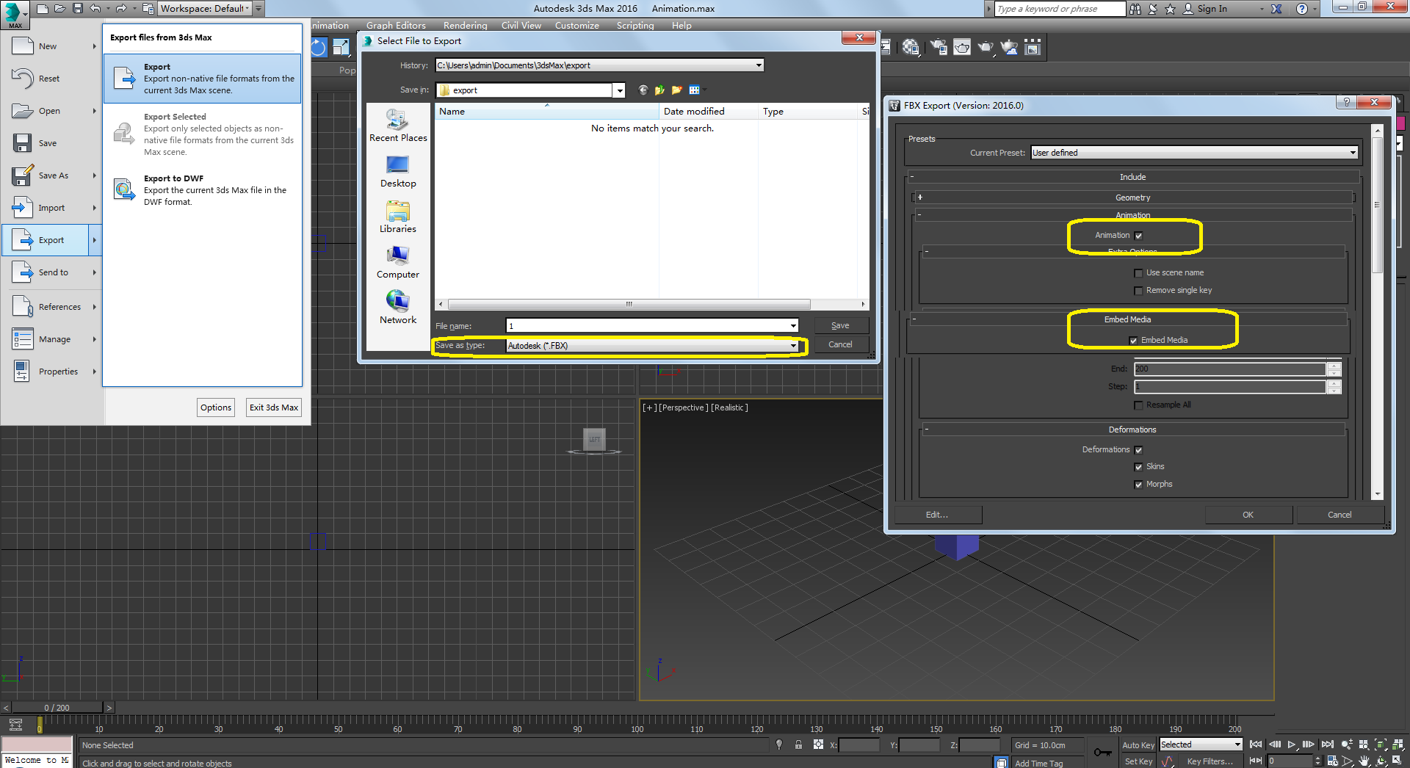Click Open File icon in quick access toolbar
Screen dimensions: 1410x768
(60, 9)
